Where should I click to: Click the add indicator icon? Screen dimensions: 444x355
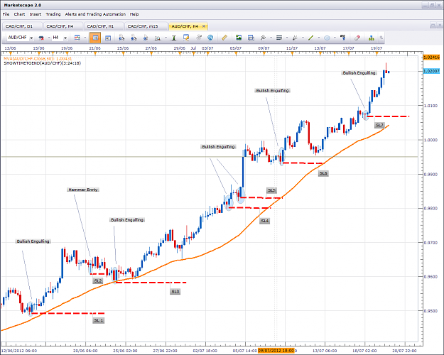pos(121,38)
